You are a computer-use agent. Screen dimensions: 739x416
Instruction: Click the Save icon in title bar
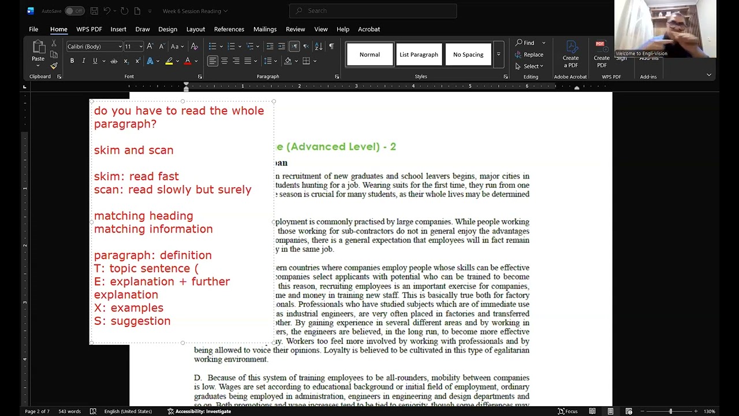95,11
